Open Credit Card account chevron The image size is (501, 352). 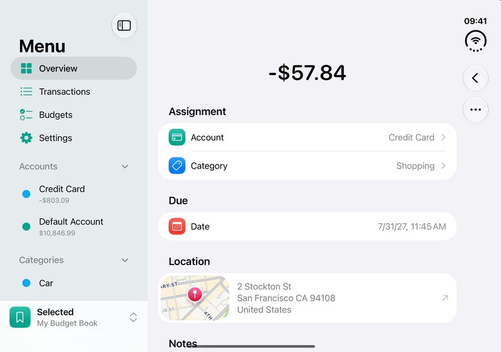(x=443, y=137)
